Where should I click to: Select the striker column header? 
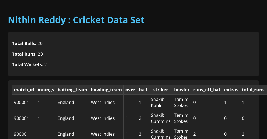[x=160, y=90]
